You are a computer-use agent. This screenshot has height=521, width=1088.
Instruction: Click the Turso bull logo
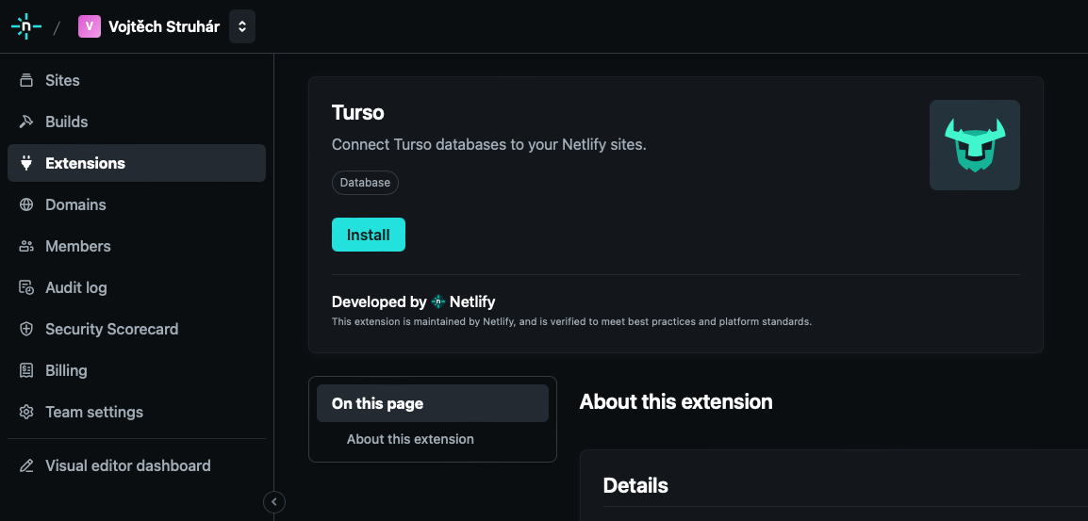coord(975,145)
